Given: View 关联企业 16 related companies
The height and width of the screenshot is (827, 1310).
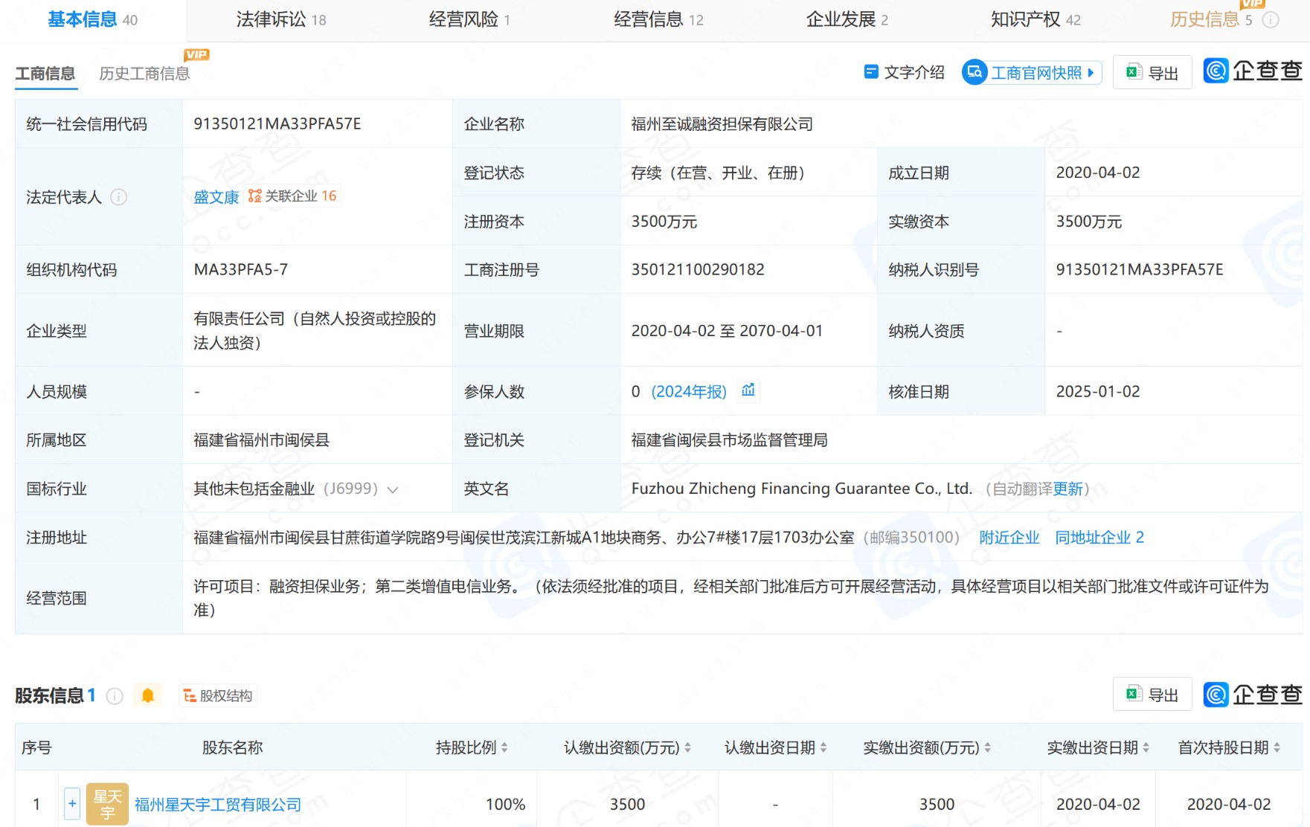Looking at the screenshot, I should [292, 196].
